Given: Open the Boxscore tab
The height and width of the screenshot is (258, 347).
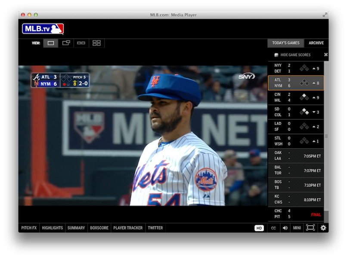Looking at the screenshot, I should [99, 228].
